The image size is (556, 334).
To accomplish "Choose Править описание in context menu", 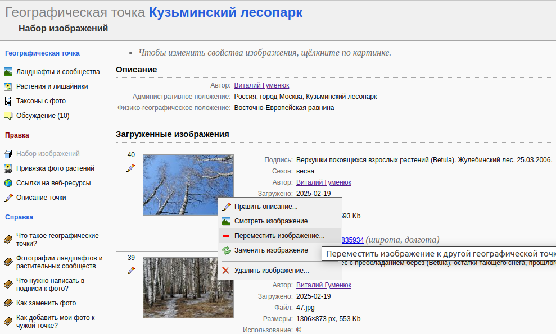I will pos(265,207).
